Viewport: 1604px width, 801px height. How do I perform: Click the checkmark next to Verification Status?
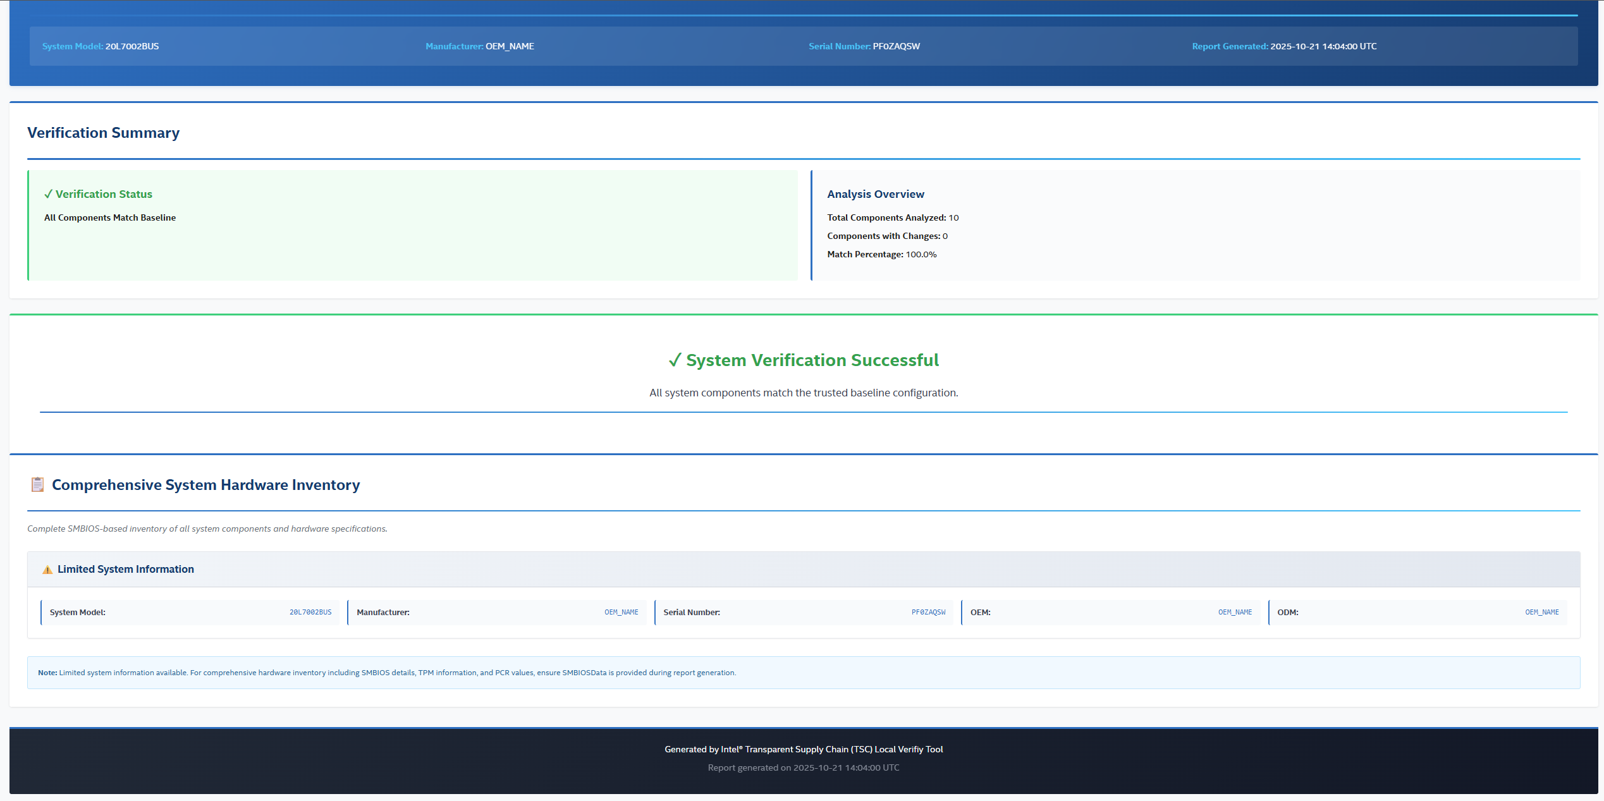point(48,194)
